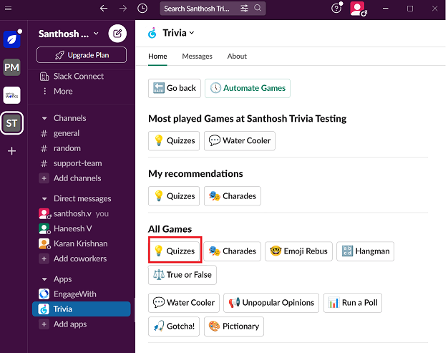
Task: Start Water Cooler under Most played Games
Action: 240,140
